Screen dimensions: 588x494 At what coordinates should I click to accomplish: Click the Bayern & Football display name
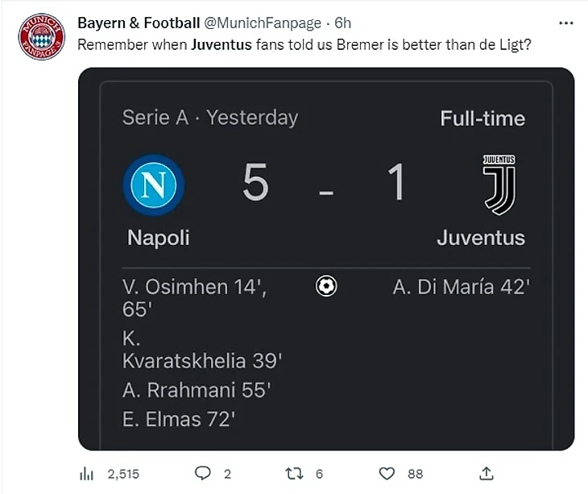point(138,23)
